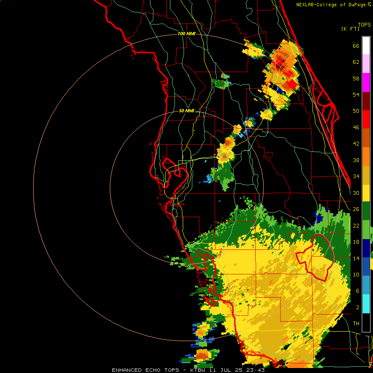The image size is (373, 373).
Task: Click the "54" legend value
Action: coord(356,94)
